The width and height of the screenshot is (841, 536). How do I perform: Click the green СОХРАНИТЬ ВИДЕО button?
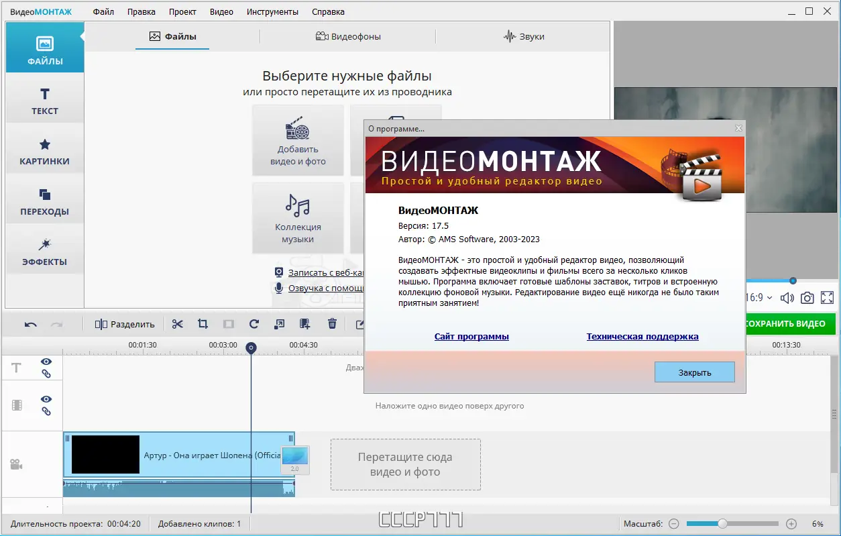(791, 323)
